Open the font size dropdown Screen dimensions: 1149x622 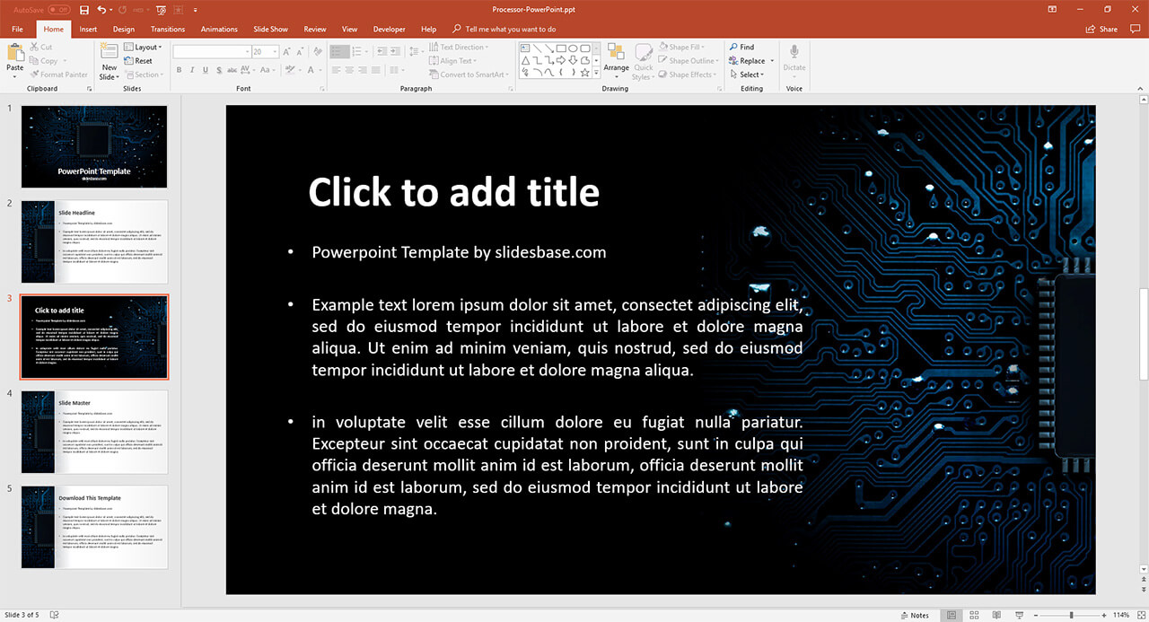click(275, 52)
